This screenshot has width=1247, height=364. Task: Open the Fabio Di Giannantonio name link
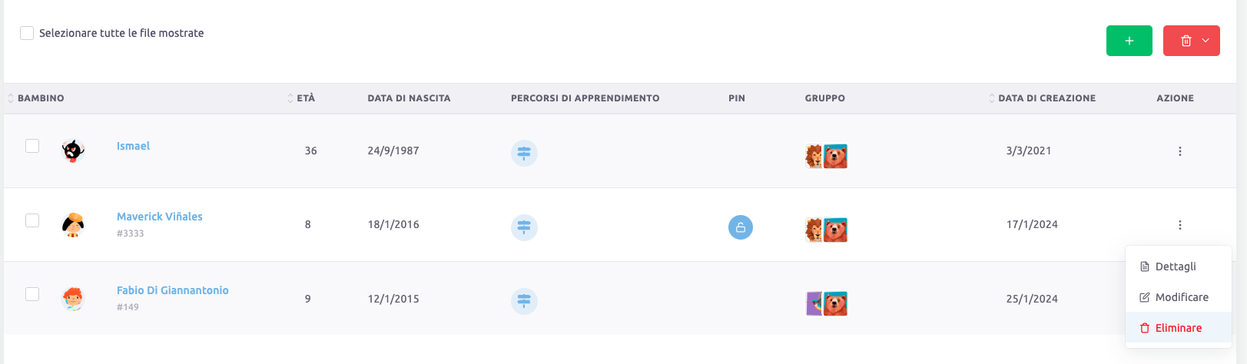172,290
